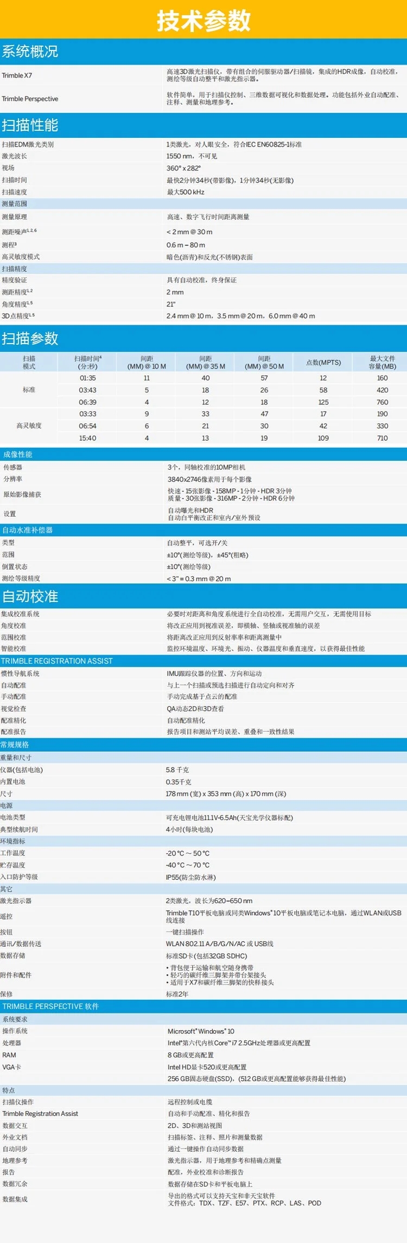The height and width of the screenshot is (1243, 407).
Task: Click the 高灵敏度 mode row label
Action: coord(29,426)
